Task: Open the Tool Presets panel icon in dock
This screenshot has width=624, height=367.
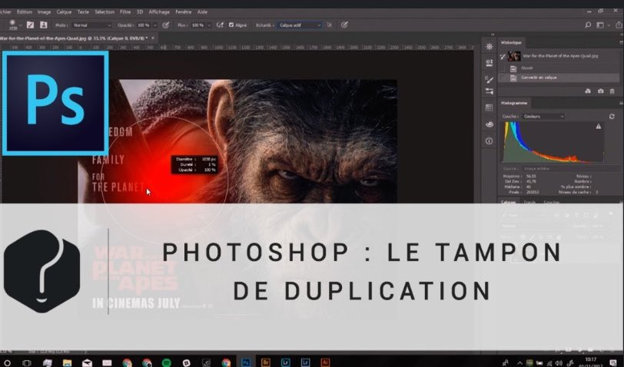Action: (489, 91)
